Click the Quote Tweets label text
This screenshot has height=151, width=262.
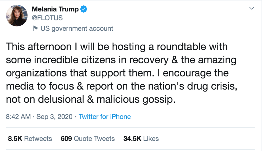point(94,138)
